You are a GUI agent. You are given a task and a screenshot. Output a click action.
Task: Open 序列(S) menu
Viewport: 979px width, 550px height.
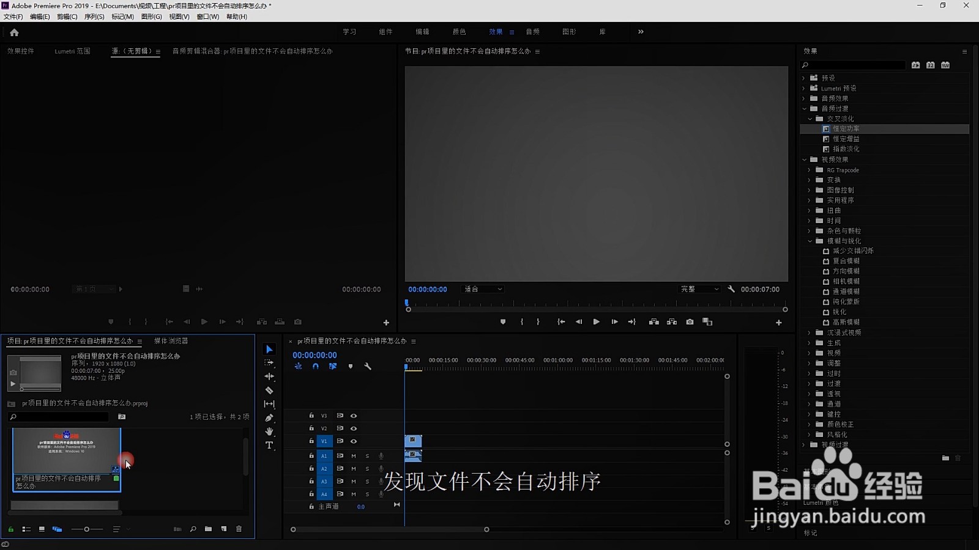(94, 16)
